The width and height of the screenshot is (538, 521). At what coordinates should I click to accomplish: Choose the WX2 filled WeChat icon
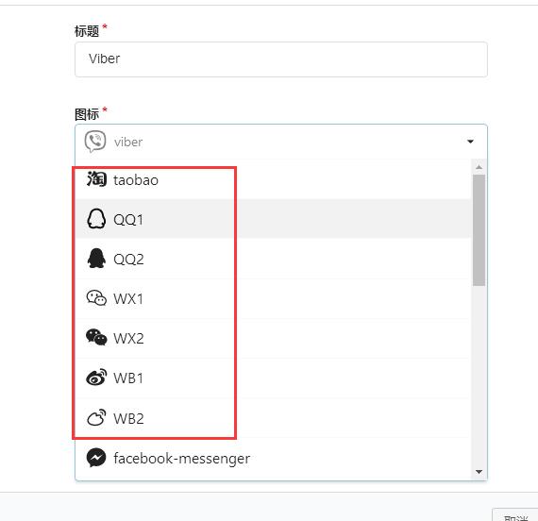coord(96,337)
